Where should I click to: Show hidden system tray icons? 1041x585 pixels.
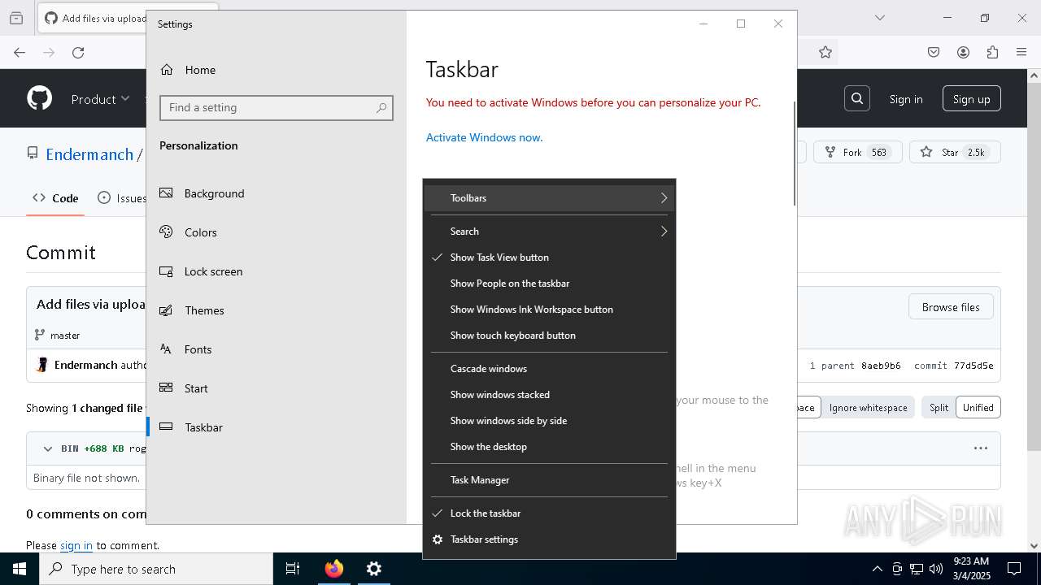[877, 569]
